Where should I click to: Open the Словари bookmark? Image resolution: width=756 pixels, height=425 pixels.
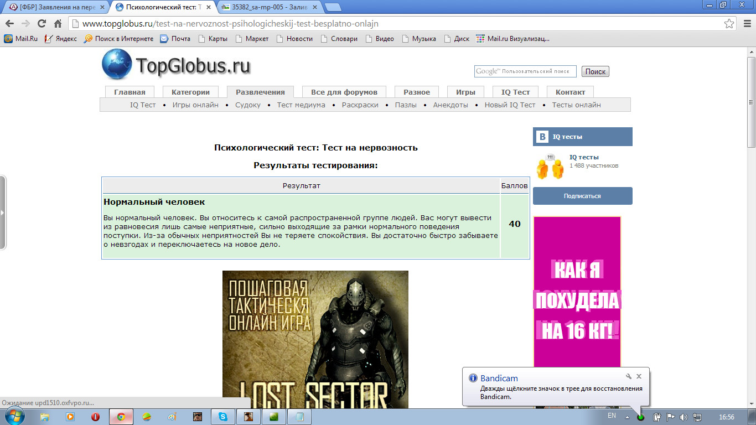[x=339, y=39]
